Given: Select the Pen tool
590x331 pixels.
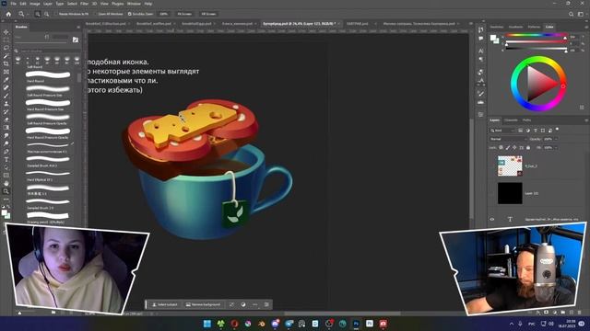Looking at the screenshot, I should pyautogui.click(x=6, y=151).
